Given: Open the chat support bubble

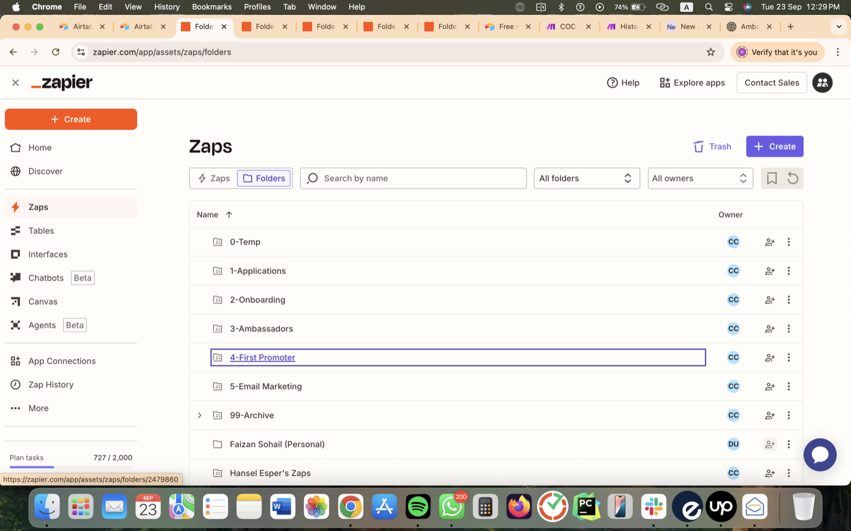Looking at the screenshot, I should [820, 454].
